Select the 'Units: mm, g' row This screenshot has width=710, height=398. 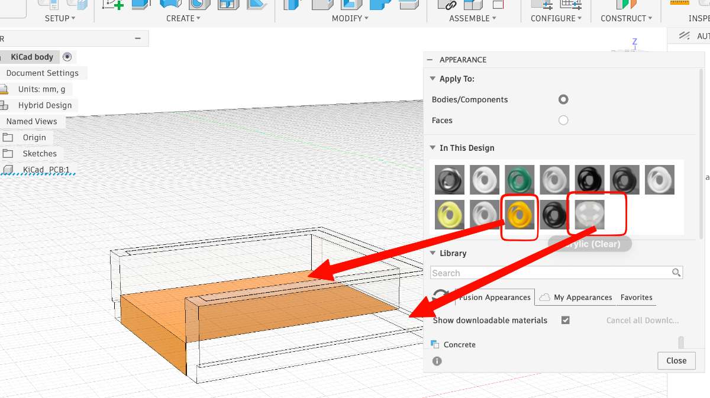pos(41,89)
